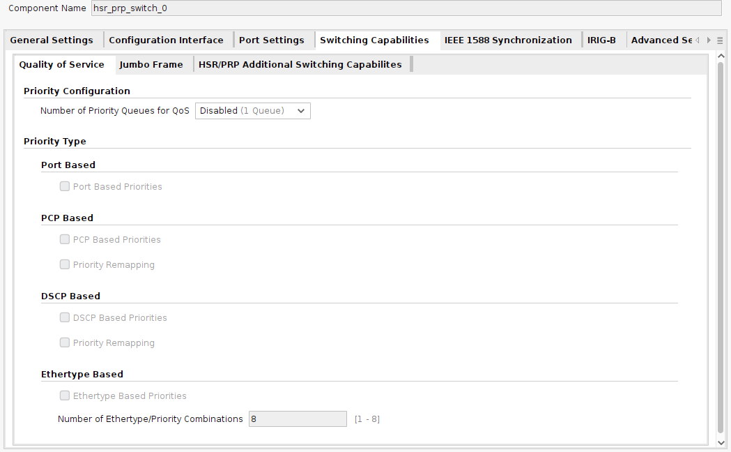Switch to Configuration Interface tab

pyautogui.click(x=166, y=40)
